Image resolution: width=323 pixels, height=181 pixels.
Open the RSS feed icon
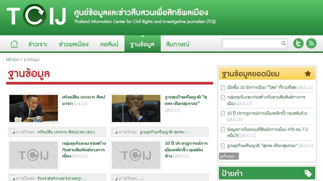(x=311, y=43)
